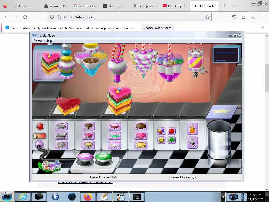Apply the pink top frosting button
269x202 pixels.
(141, 136)
